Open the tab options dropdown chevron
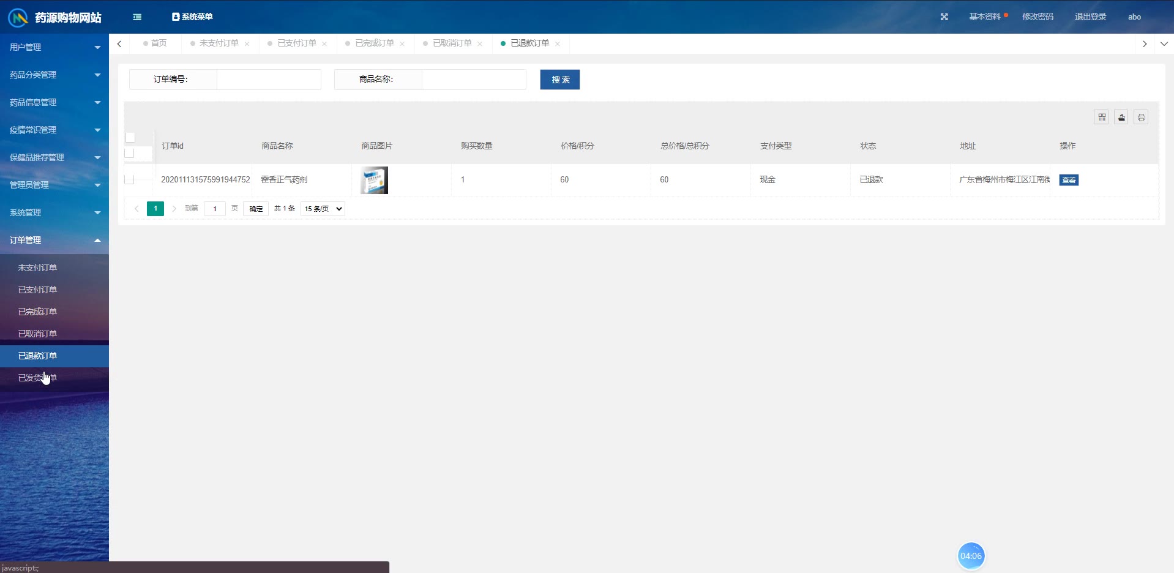This screenshot has height=573, width=1174. coord(1164,43)
